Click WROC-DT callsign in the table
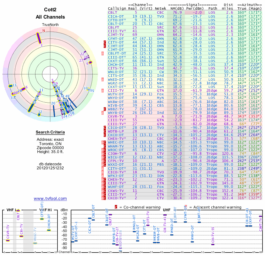This screenshot has height=255, width=265. [x=116, y=150]
